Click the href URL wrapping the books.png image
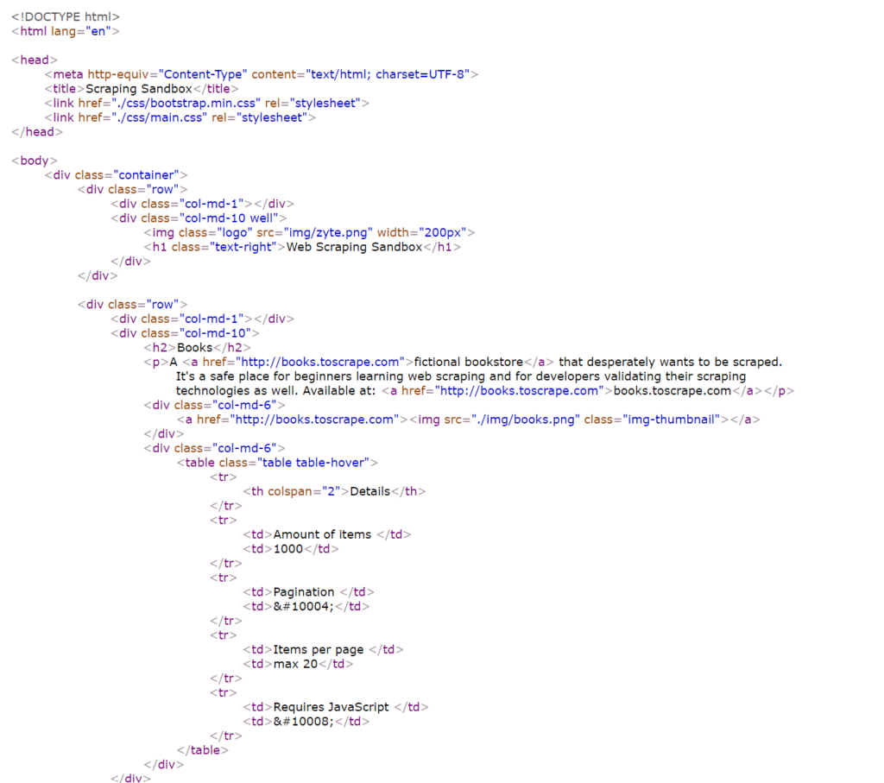Screen dimensions: 884x783 point(313,419)
